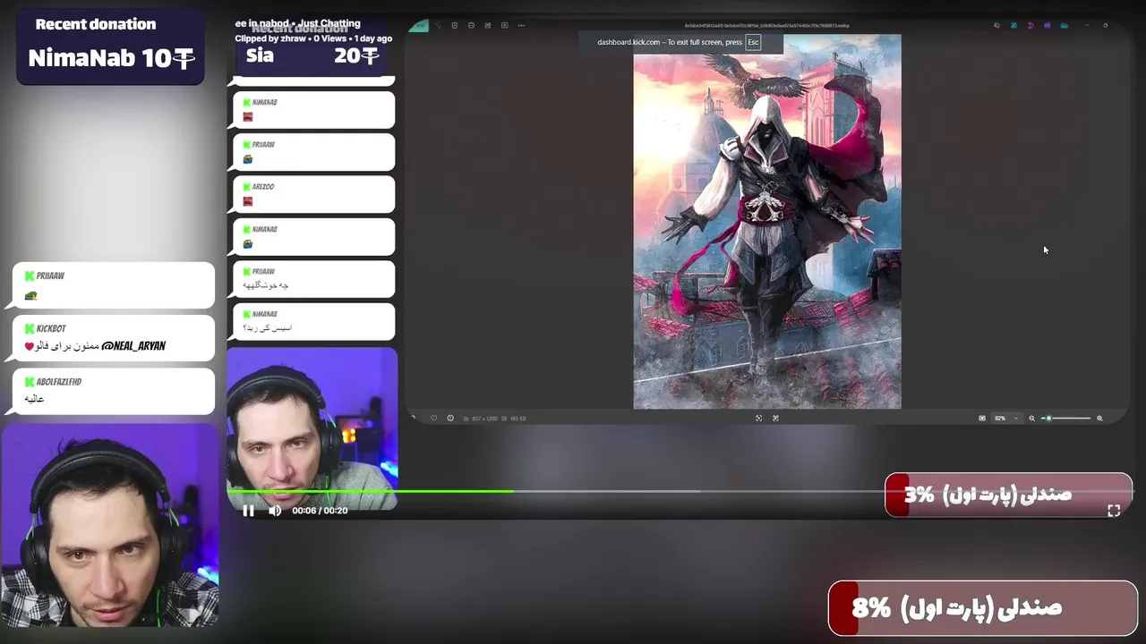Mute the clip with the speaker icon
The image size is (1146, 644).
coord(275,511)
